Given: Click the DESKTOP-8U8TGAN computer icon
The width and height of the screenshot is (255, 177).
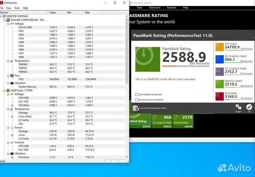Looking at the screenshot, I should 4,16.
